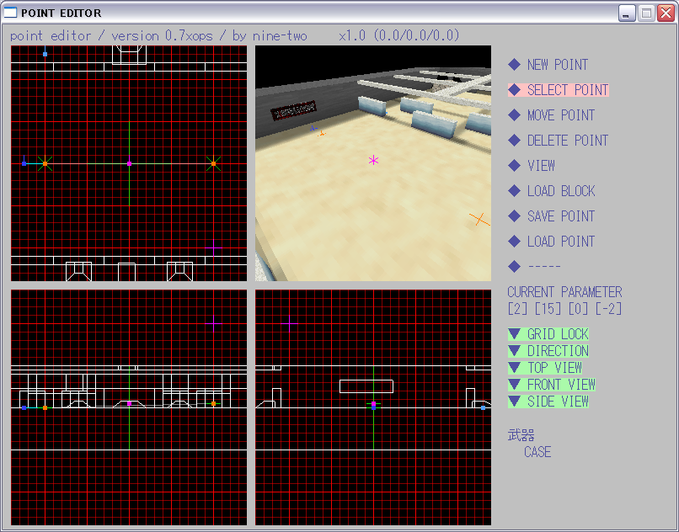
Task: Click the magenta point in top-view grid
Action: [x=129, y=163]
